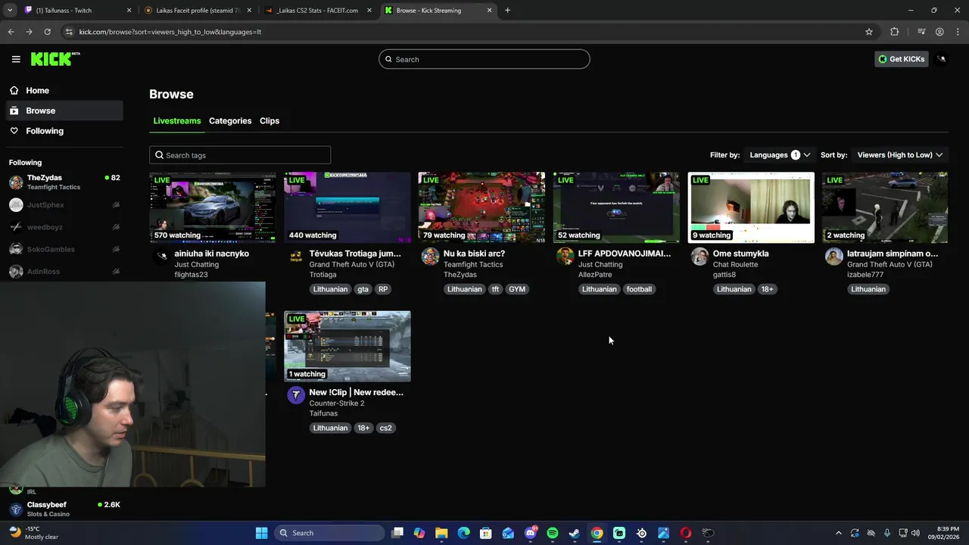Open the Chrome profile icon
This screenshot has width=969, height=545.
(939, 32)
